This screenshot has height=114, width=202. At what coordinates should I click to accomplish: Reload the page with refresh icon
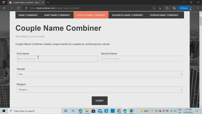[18, 8]
